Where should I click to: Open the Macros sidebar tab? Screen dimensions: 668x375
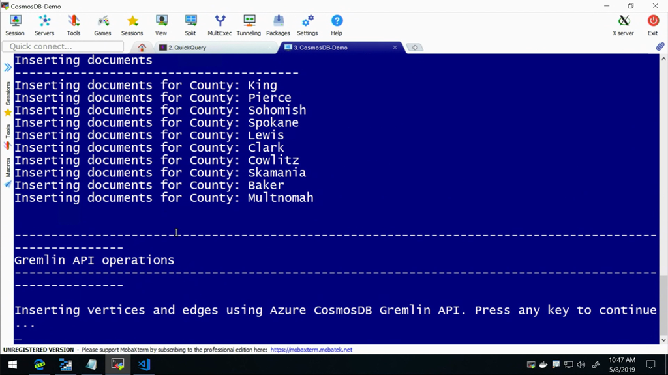coord(8,173)
